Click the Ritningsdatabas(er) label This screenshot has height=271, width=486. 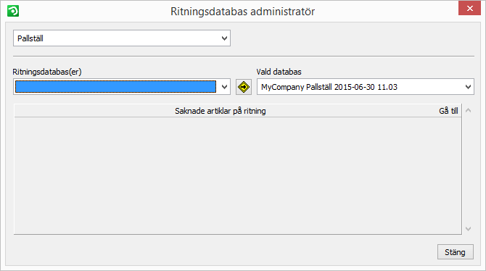[47, 72]
